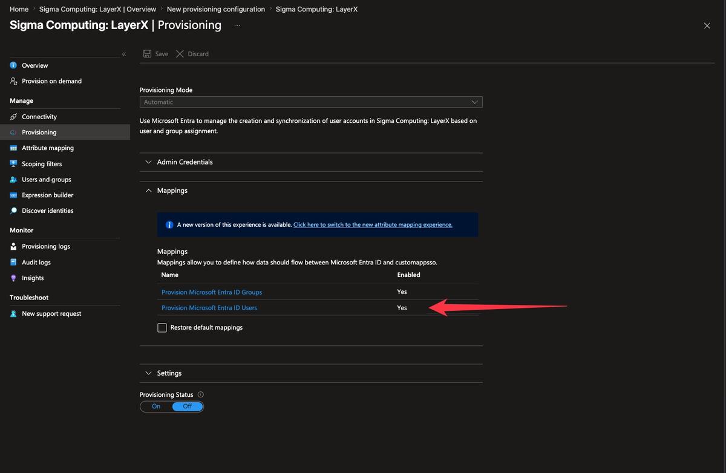Open Discover identities menu item
The image size is (726, 473).
(48, 211)
